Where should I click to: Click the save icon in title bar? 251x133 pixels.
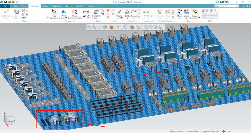pyautogui.click(x=6, y=2)
